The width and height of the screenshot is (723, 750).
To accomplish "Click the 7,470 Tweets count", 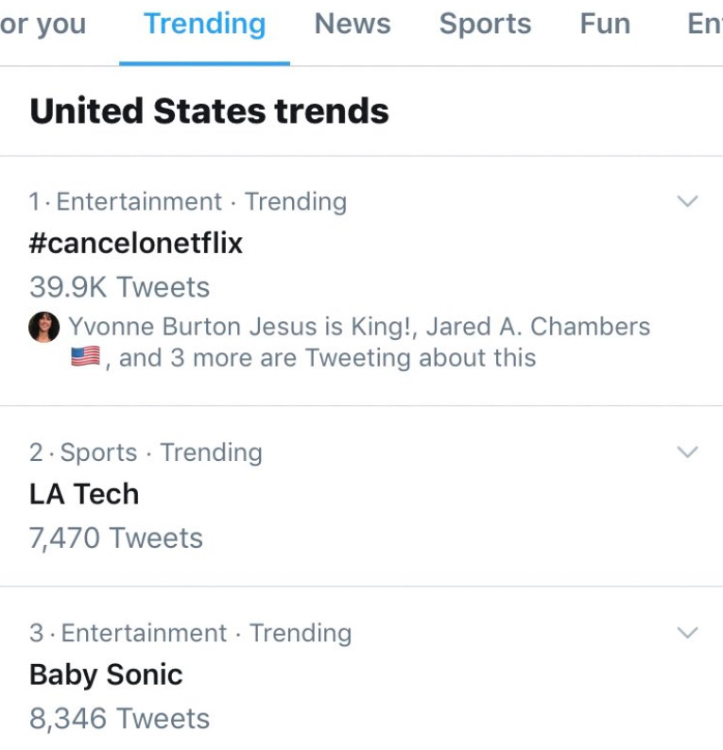I will click(x=116, y=537).
